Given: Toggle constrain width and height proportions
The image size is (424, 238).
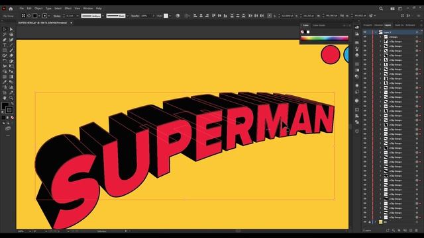Looking at the screenshot, I should [342, 16].
